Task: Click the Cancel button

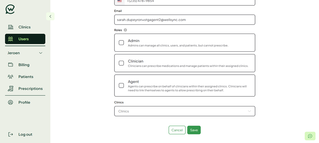Action: pyautogui.click(x=177, y=130)
